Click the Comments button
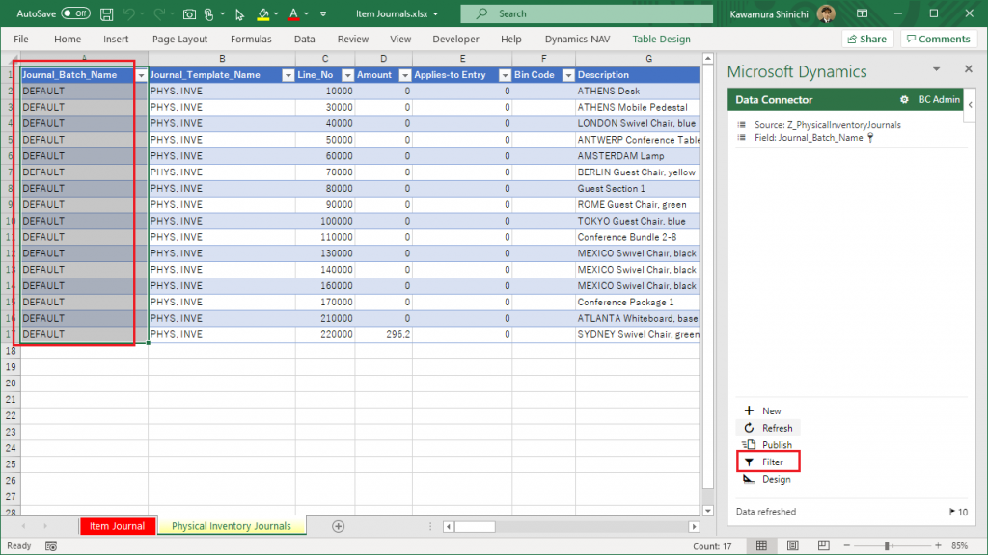 pyautogui.click(x=939, y=39)
